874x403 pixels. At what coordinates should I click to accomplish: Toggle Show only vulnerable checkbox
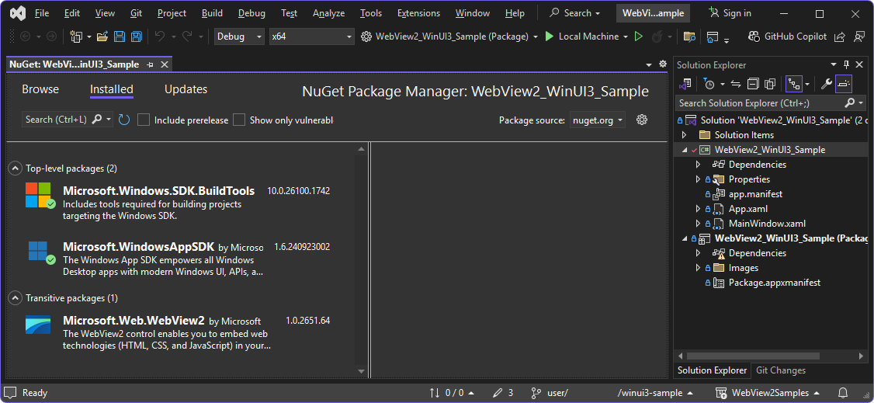[239, 120]
